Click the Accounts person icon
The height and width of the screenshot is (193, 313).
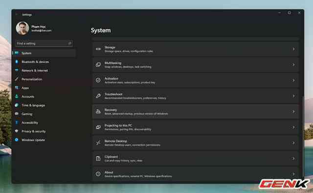coord(17,96)
